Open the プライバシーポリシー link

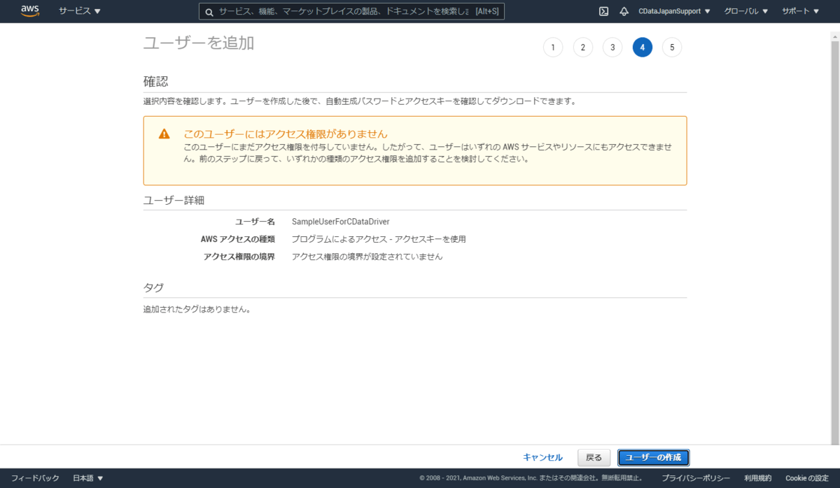point(696,478)
